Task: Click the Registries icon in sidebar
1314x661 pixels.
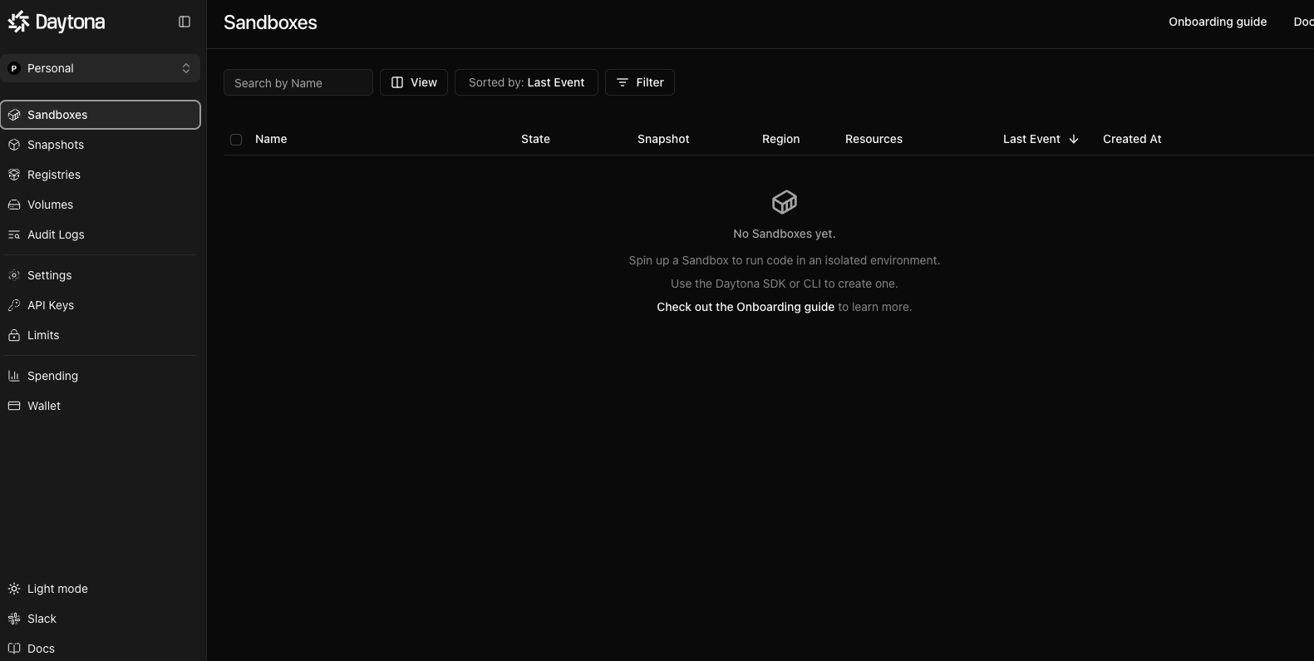Action: pos(14,175)
